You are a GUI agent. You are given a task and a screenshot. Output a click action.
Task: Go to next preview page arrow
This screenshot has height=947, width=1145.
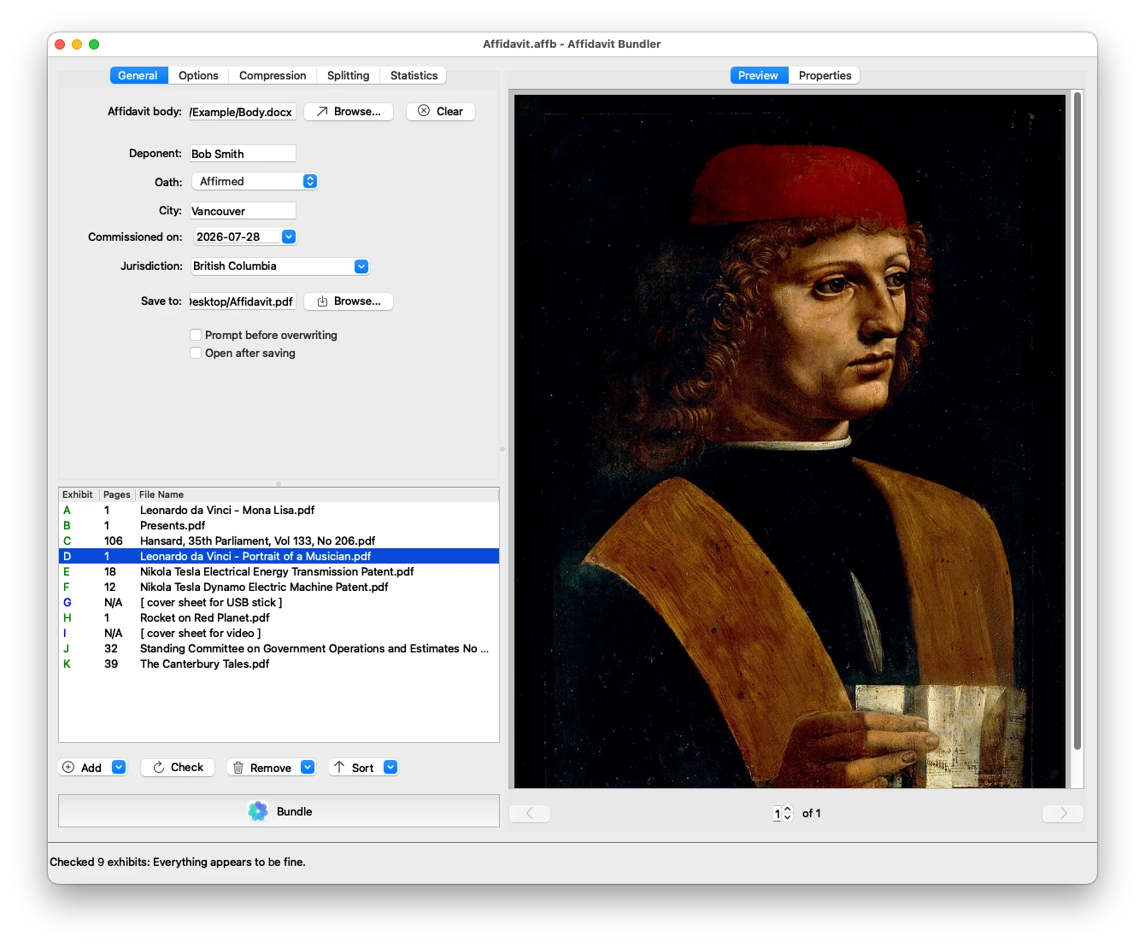coord(1063,813)
